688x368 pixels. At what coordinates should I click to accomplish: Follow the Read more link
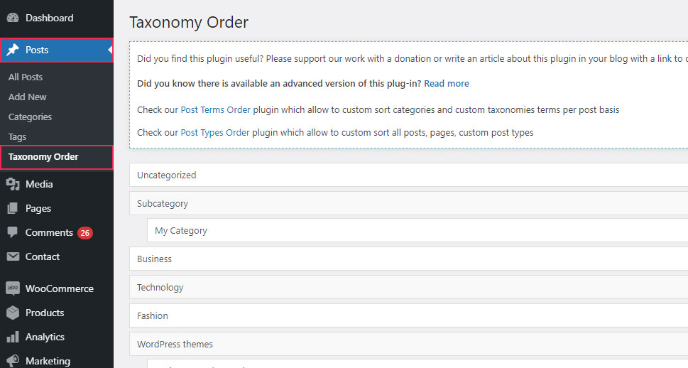coord(447,83)
